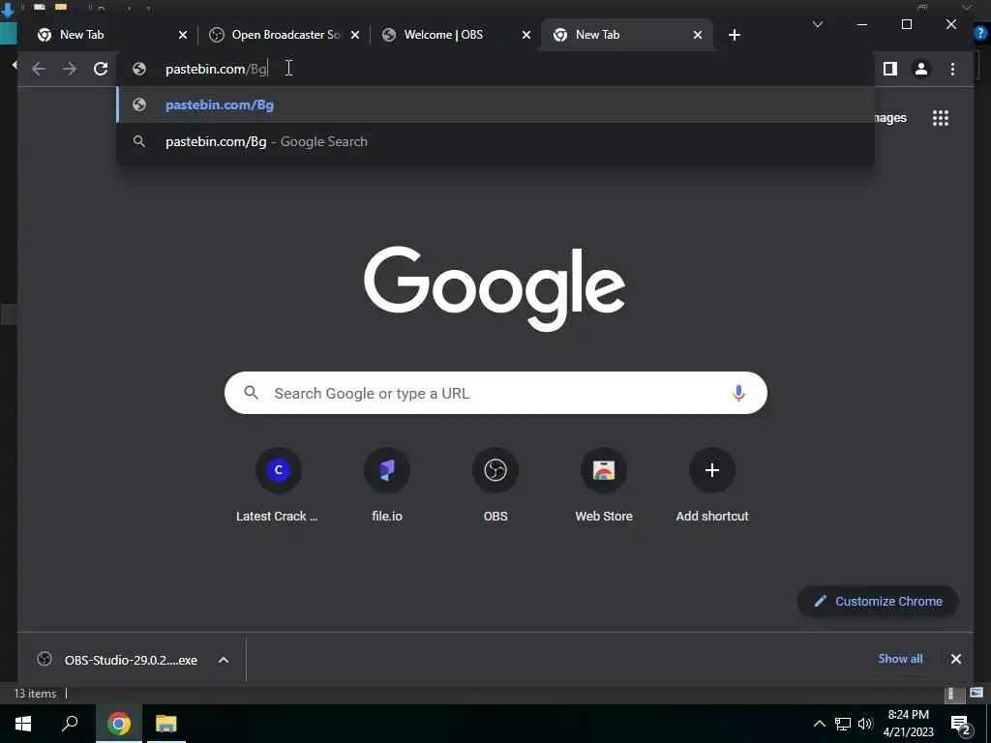Click Chrome icon on the taskbar
991x743 pixels.
click(119, 724)
